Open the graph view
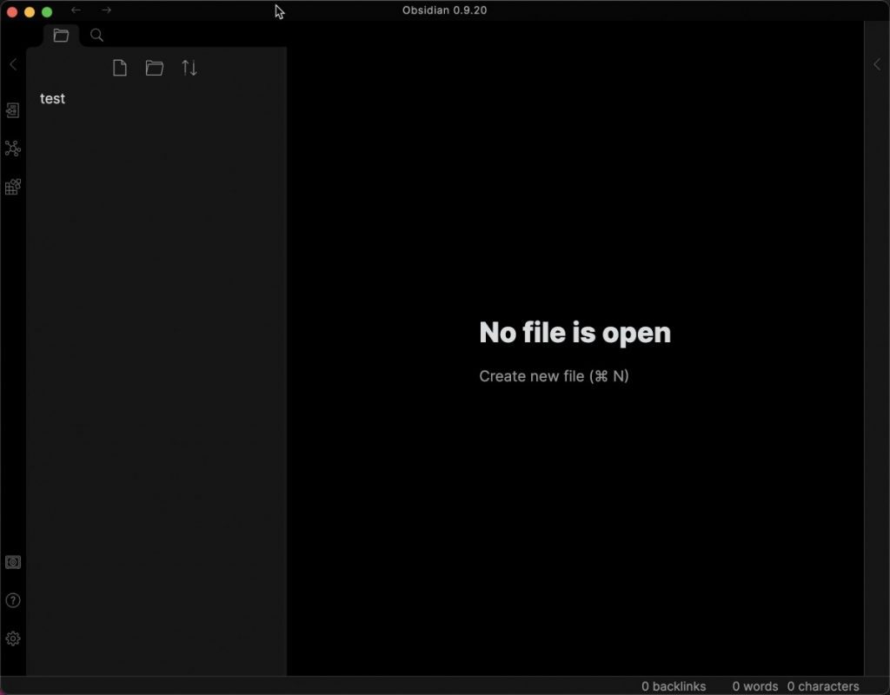The height and width of the screenshot is (695, 890). coord(12,149)
